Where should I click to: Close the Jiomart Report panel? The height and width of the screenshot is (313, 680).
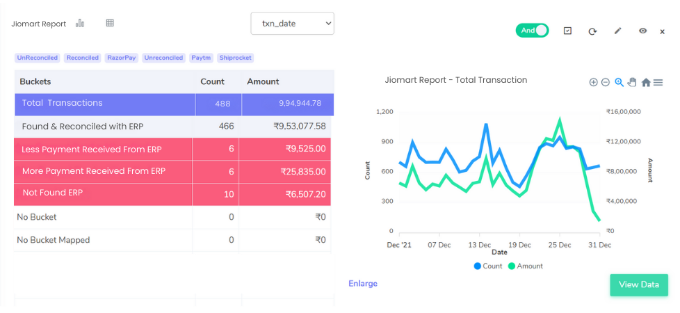[662, 32]
